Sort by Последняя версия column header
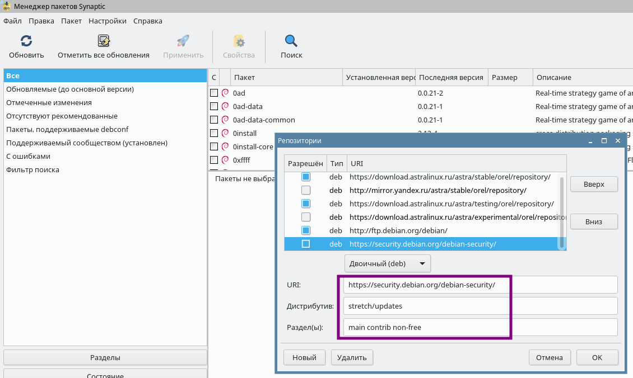 pos(452,77)
